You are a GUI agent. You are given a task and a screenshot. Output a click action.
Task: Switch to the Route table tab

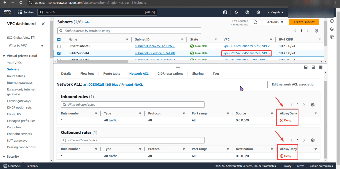pos(112,74)
